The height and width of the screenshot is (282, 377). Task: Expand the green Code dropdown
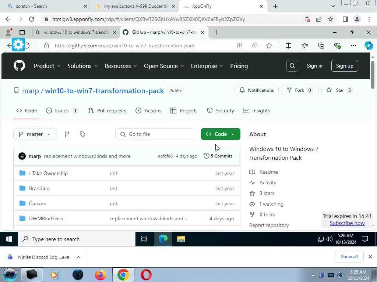[x=221, y=134]
